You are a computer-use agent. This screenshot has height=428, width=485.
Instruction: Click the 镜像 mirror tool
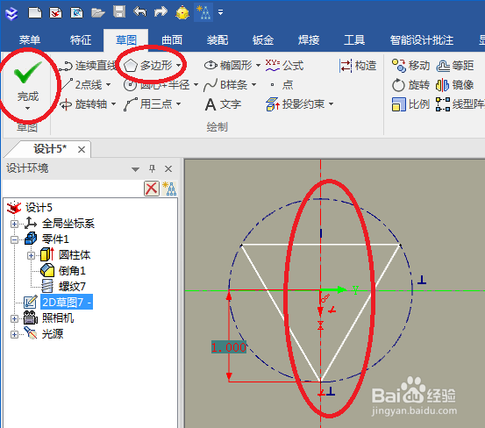[x=455, y=85]
